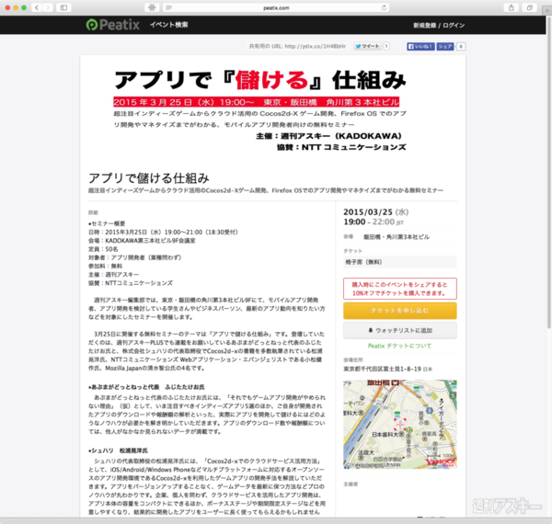552x524 pixels.
Task: Reload the page with the refresh icon
Action: tap(384, 7)
